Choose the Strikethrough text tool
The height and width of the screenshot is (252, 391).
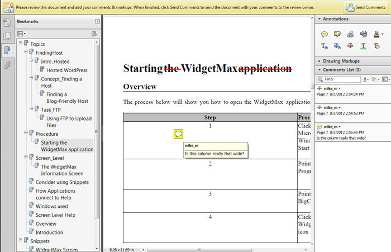point(350,46)
